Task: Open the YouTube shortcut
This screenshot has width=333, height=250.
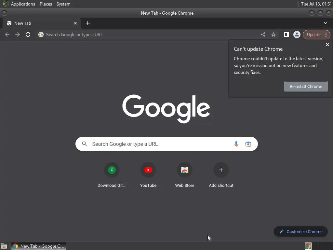Action: click(x=148, y=175)
